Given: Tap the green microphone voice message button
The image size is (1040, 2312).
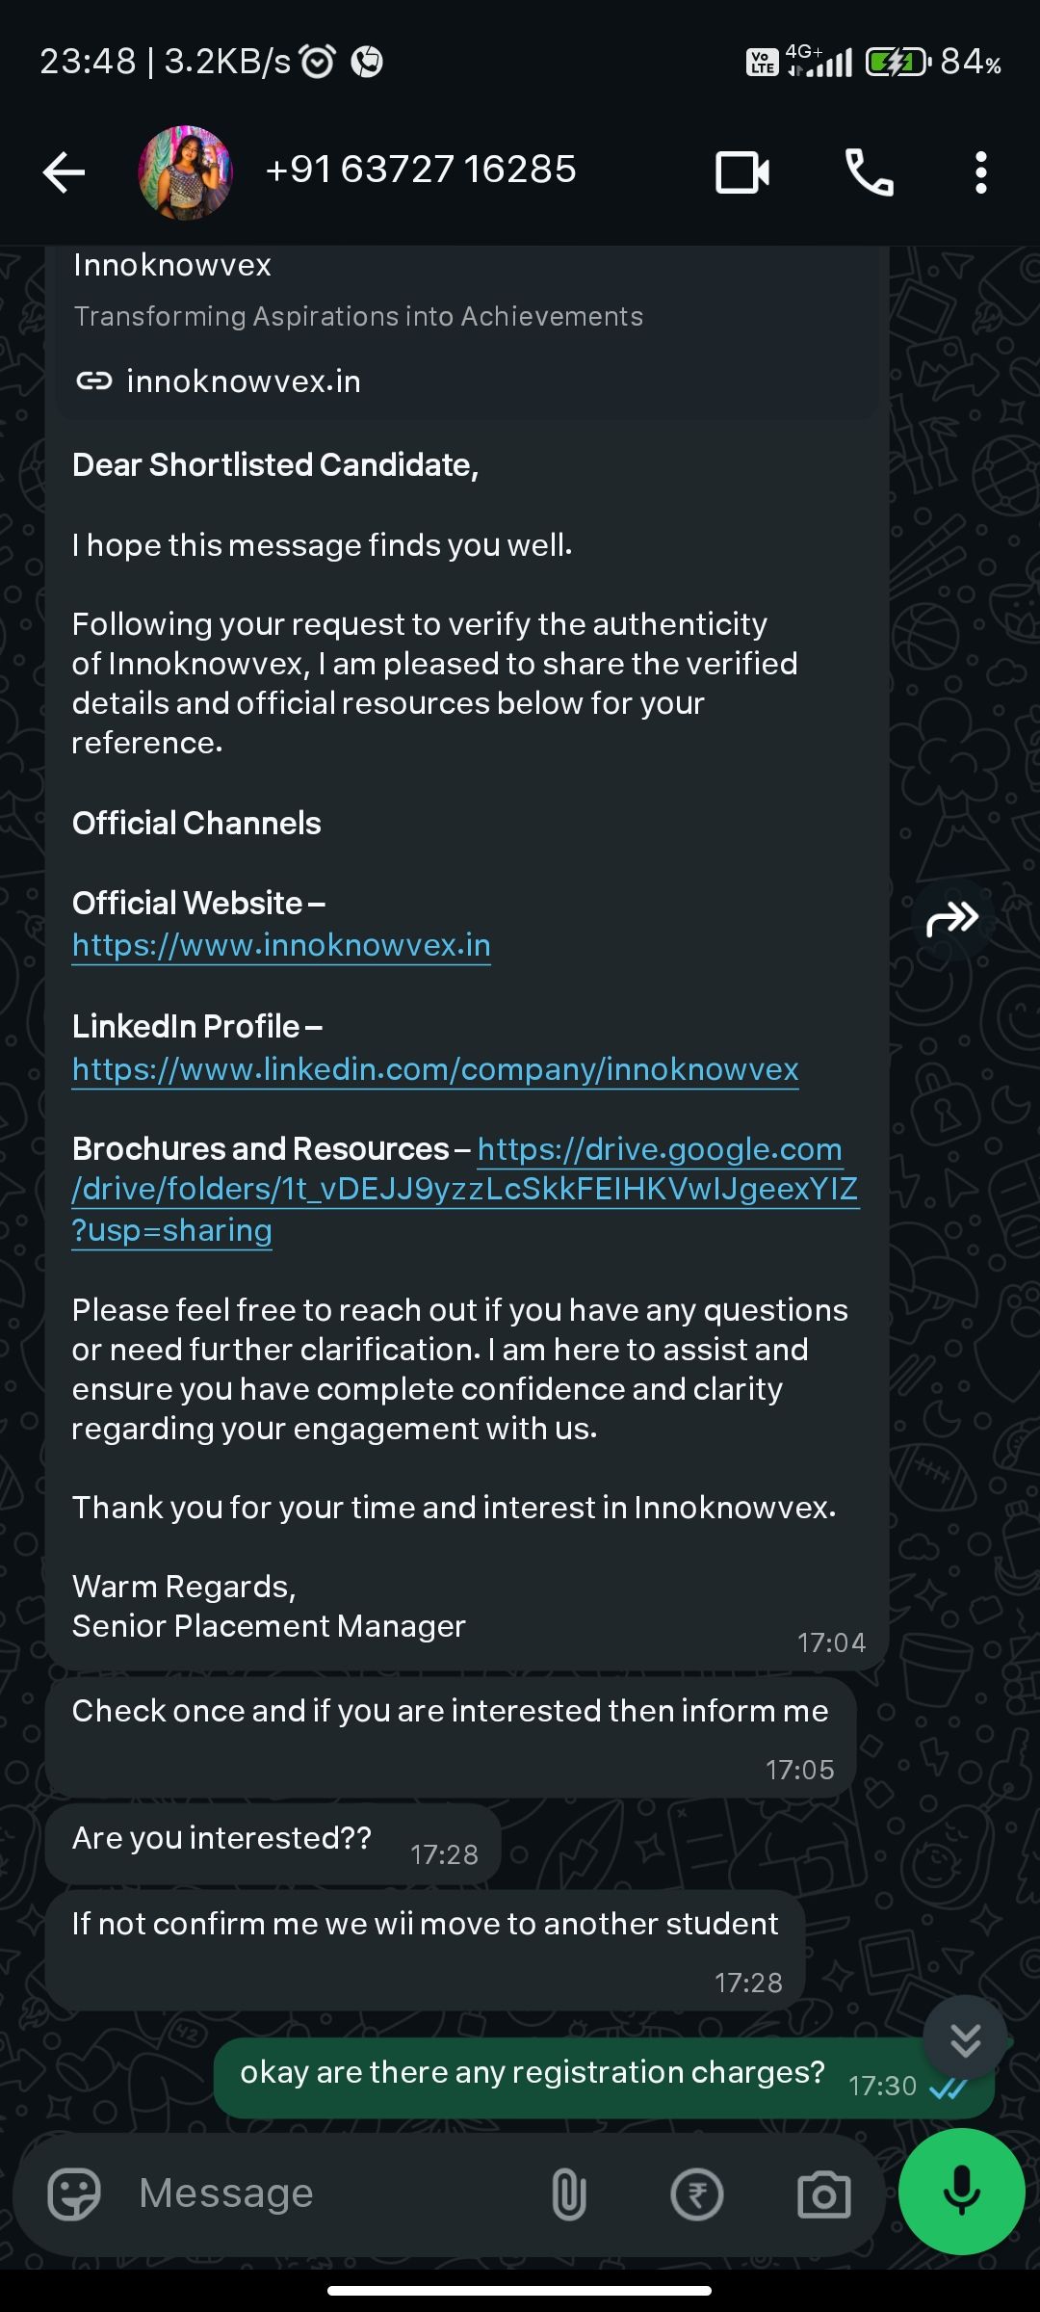Looking at the screenshot, I should point(961,2193).
